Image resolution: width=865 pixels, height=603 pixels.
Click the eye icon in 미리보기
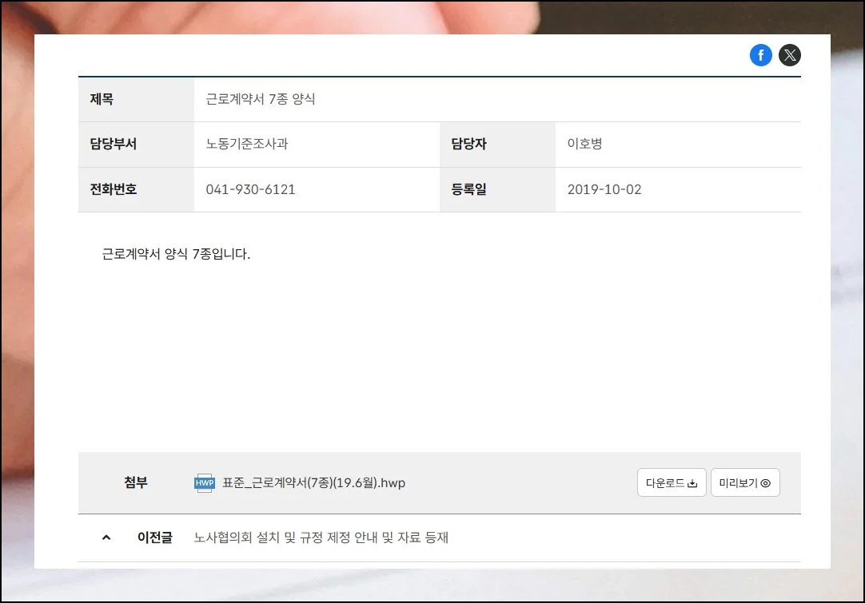coord(766,483)
